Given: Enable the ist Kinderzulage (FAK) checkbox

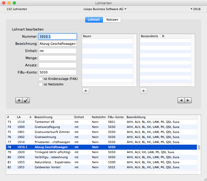Looking at the screenshot, I should (x=41, y=79).
